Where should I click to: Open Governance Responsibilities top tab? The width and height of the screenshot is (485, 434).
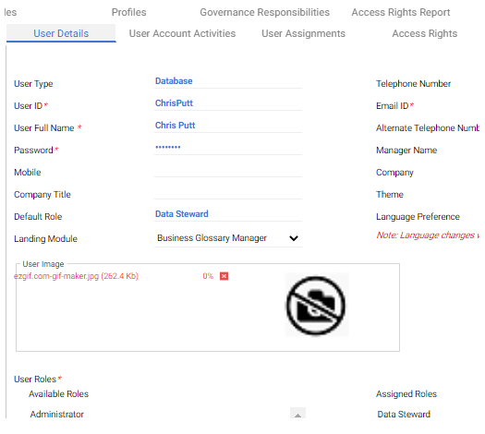[264, 12]
